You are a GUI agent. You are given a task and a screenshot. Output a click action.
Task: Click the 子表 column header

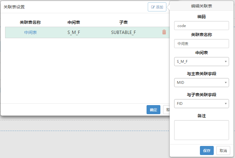[x=123, y=22]
